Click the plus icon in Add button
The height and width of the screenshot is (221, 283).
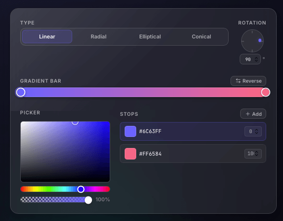(247, 114)
